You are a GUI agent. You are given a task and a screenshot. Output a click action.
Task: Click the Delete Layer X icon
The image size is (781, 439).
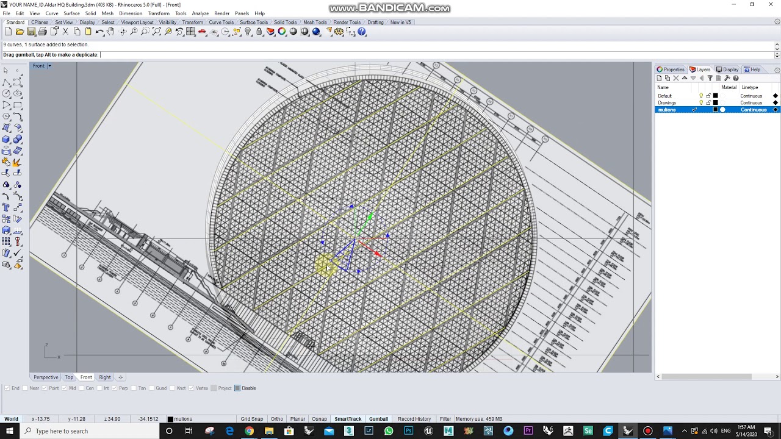[676, 78]
